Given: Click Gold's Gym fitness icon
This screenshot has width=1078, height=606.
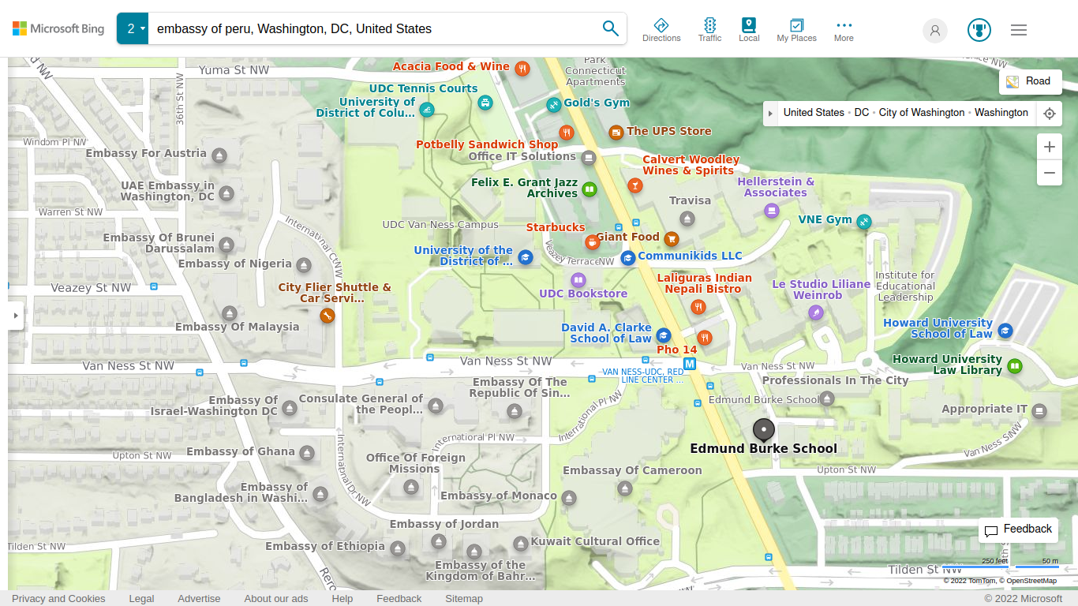Looking at the screenshot, I should pos(554,104).
